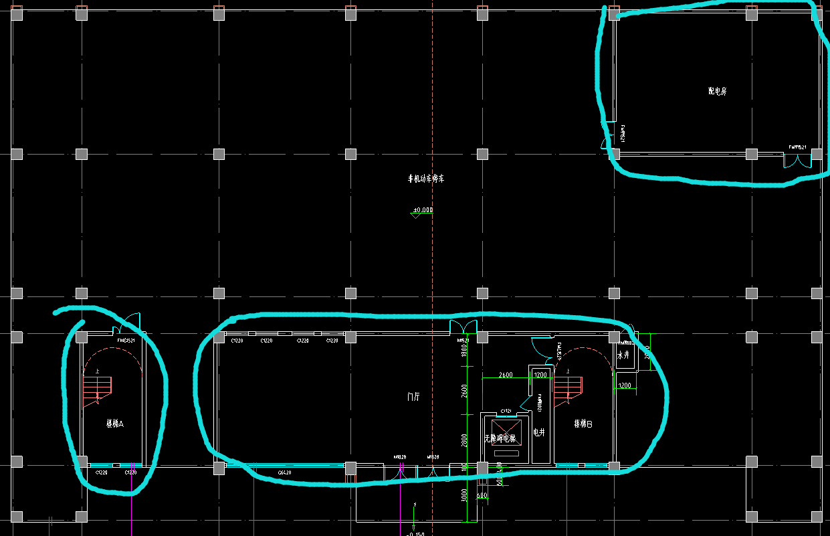Click the C6420 window label
This screenshot has height=536, width=830.
[x=285, y=472]
